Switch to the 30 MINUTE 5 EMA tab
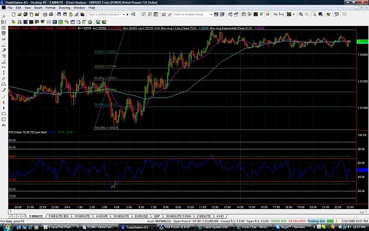The image size is (369, 231). pyautogui.click(x=178, y=216)
